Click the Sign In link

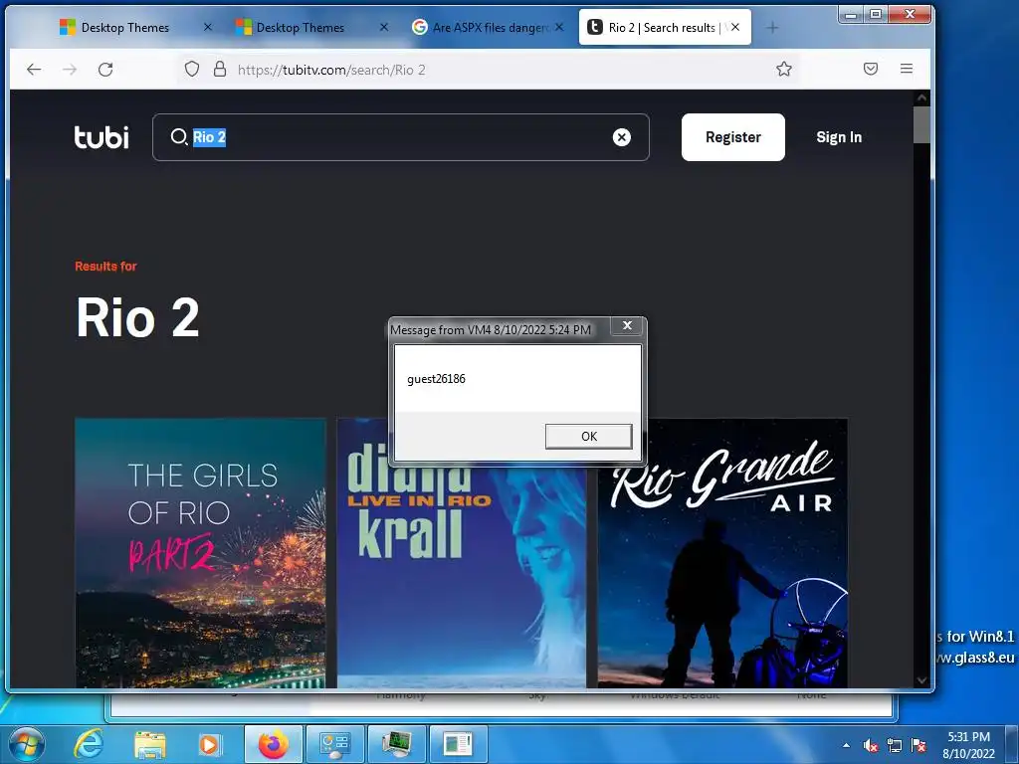pos(839,137)
